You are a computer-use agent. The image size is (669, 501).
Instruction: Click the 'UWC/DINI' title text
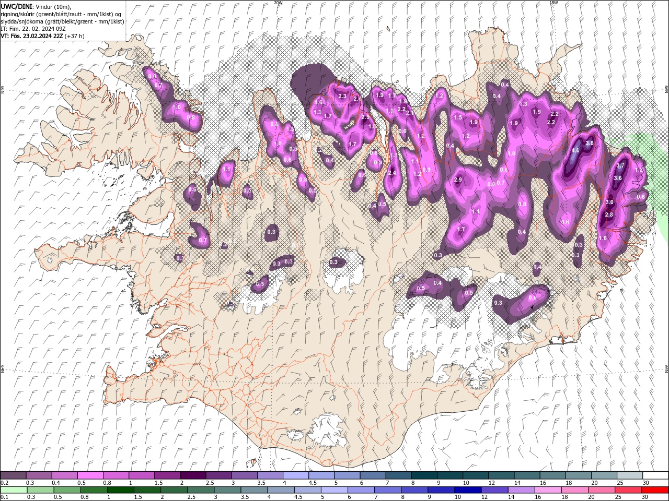click(16, 6)
